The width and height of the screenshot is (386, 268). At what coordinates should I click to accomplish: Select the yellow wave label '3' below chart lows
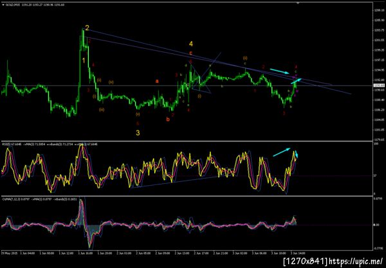coord(138,133)
